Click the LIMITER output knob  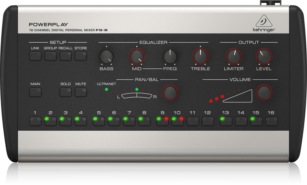(x=234, y=57)
